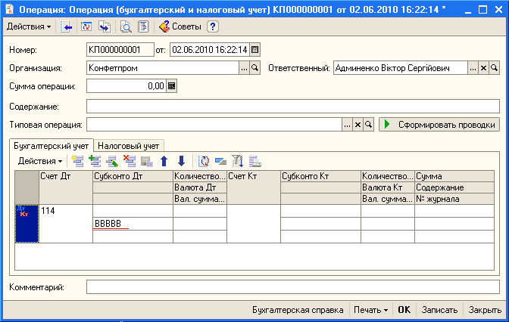Viewport: 509px width, 322px height.
Task: Click the copy/input-on-basis icon in top toolbar
Action: pos(105,27)
